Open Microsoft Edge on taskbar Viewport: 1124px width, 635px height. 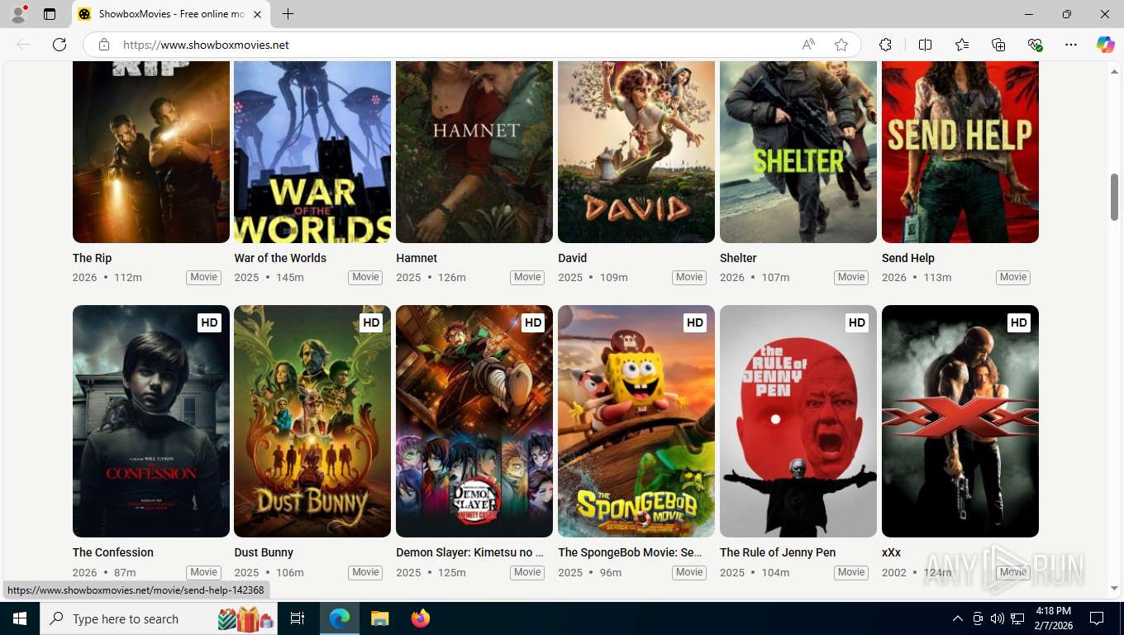(x=340, y=618)
